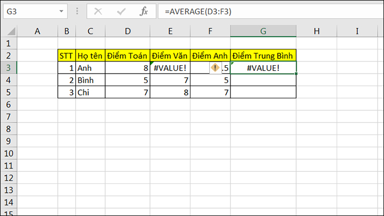Select column H header
The width and height of the screenshot is (384, 216).
[317, 31]
